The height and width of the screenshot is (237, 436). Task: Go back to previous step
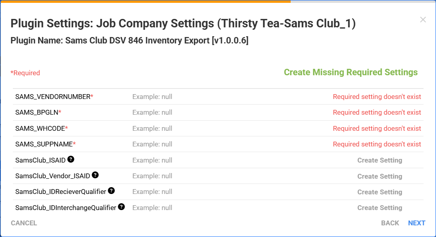coord(390,223)
